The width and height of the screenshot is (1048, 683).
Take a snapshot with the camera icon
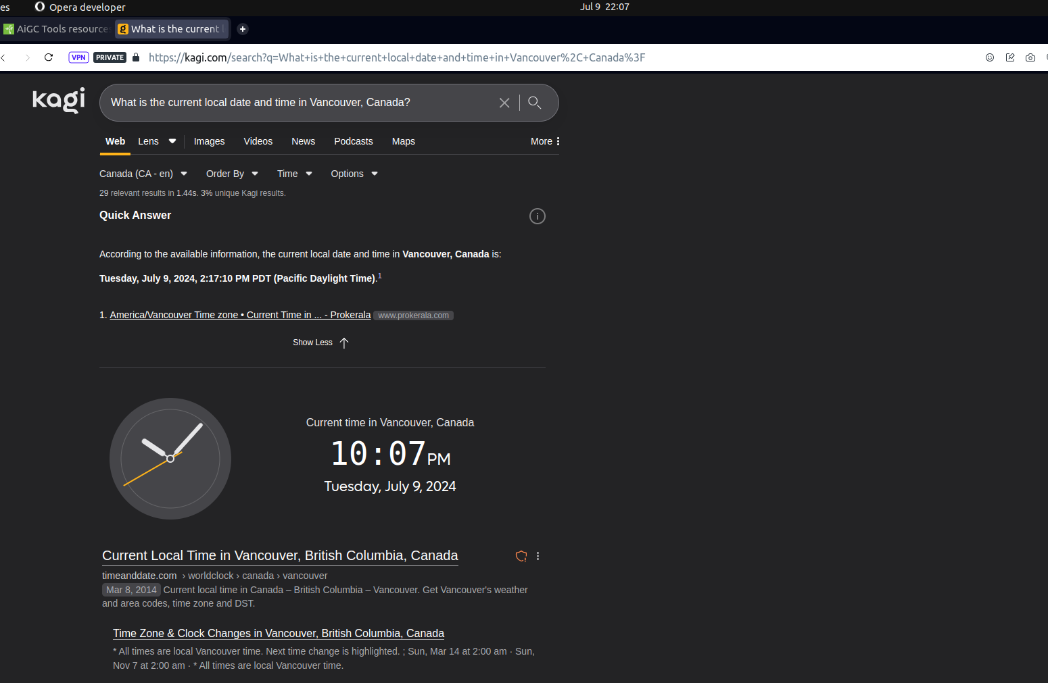[1030, 57]
